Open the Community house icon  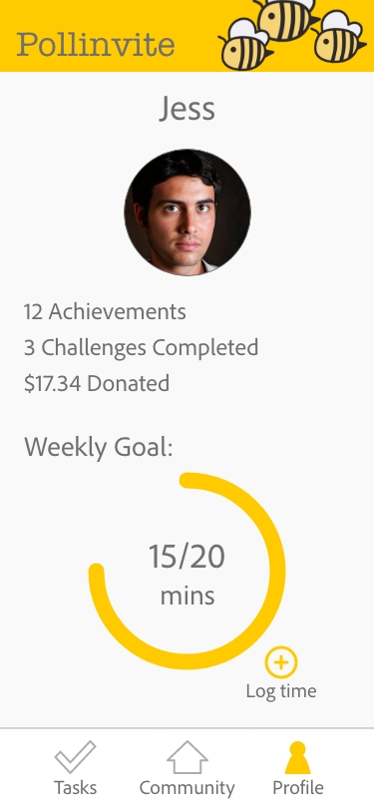(x=187, y=757)
